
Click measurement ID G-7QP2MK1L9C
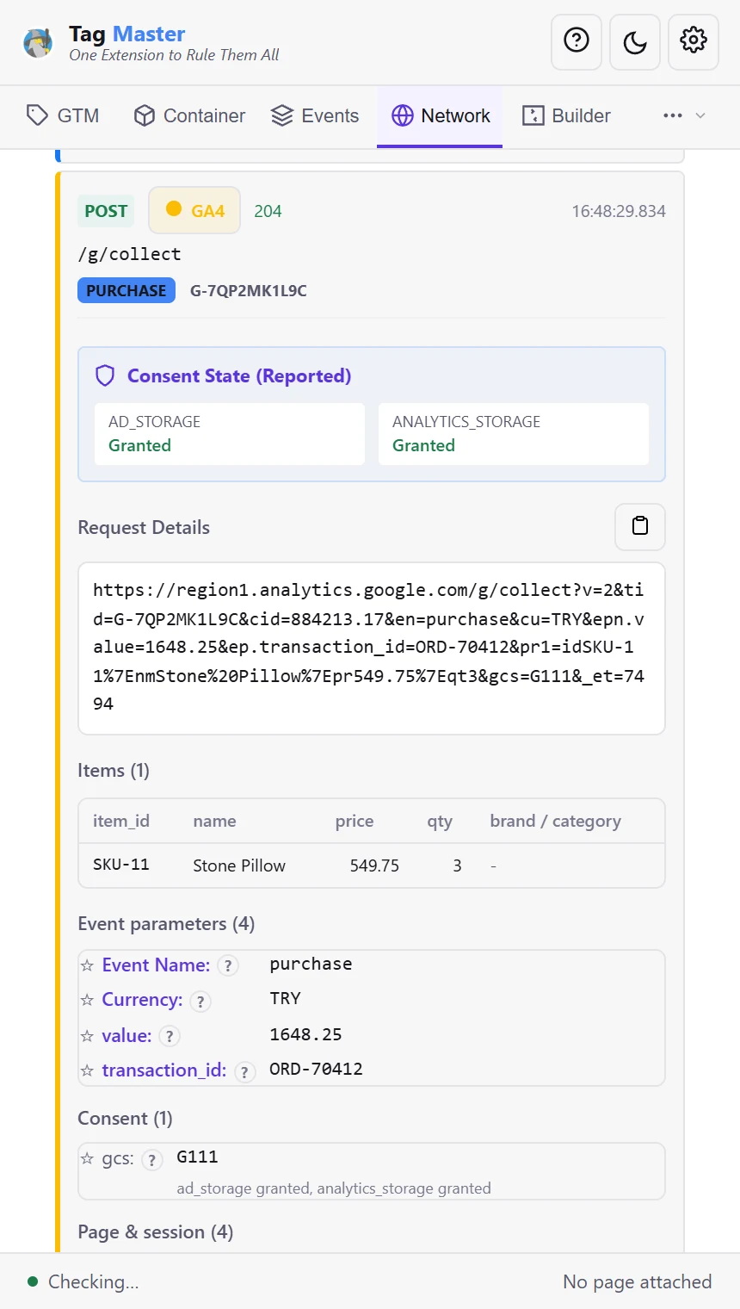point(249,290)
